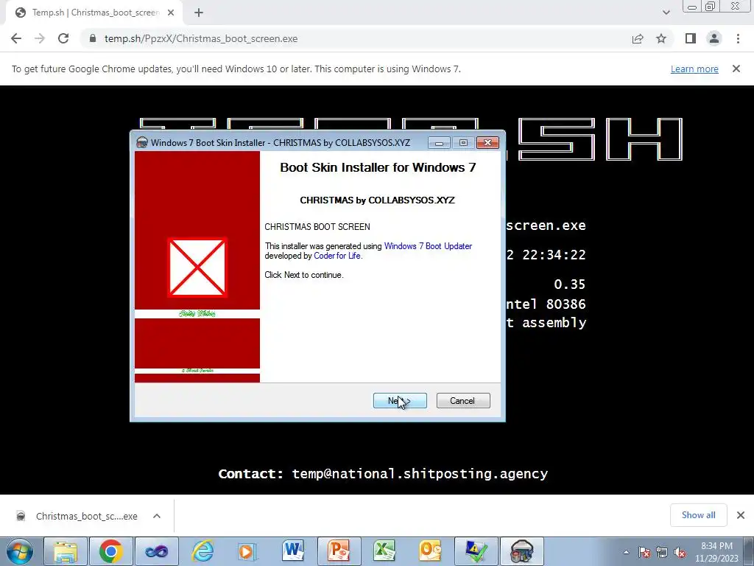The height and width of the screenshot is (566, 754).
Task: Launch Microsoft Word from taskbar
Action: pyautogui.click(x=293, y=551)
